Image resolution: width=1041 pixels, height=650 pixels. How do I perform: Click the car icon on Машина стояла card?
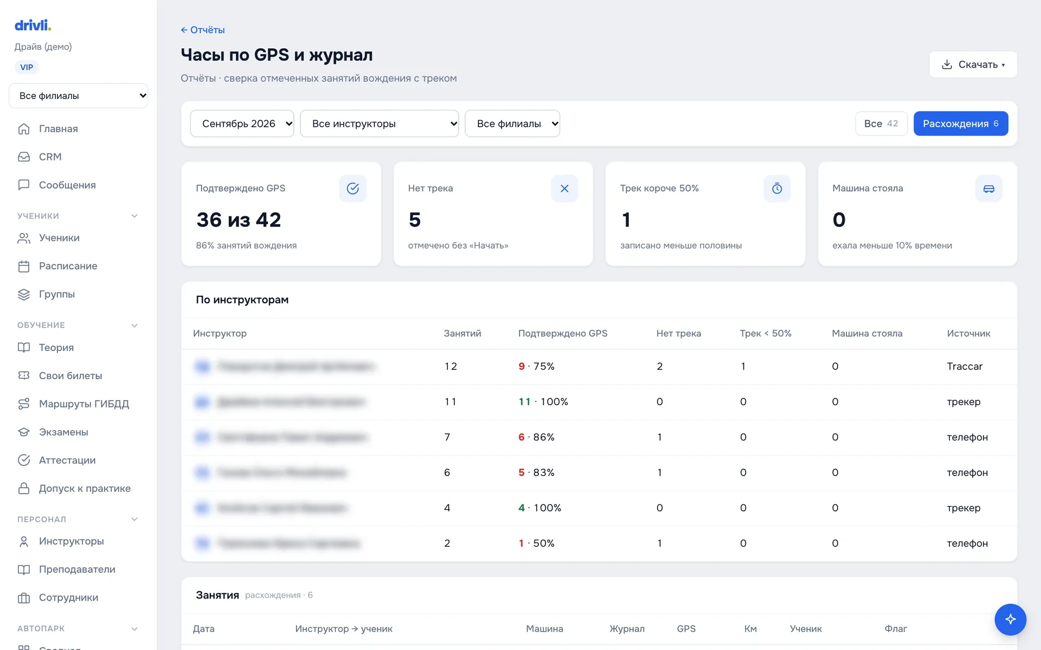click(989, 188)
